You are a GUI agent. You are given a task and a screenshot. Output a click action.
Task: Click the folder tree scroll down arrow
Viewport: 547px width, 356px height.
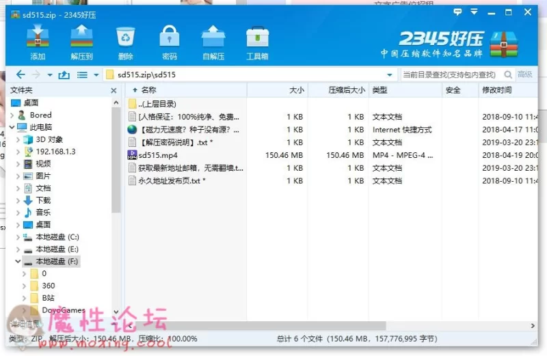tap(116, 312)
